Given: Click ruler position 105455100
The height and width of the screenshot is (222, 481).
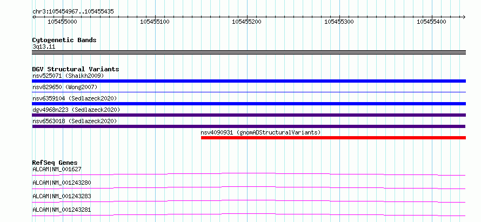Looking at the screenshot, I should [155, 22].
